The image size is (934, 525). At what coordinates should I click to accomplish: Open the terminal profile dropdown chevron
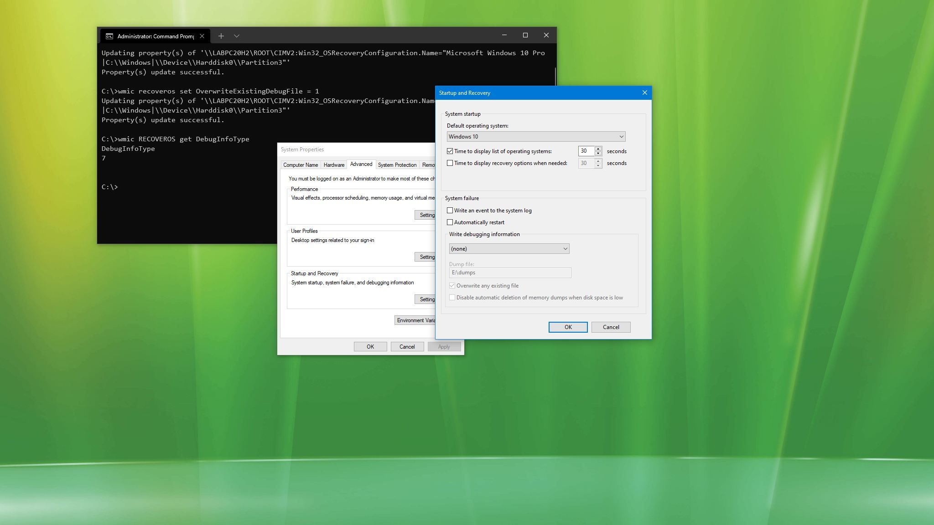pos(237,36)
